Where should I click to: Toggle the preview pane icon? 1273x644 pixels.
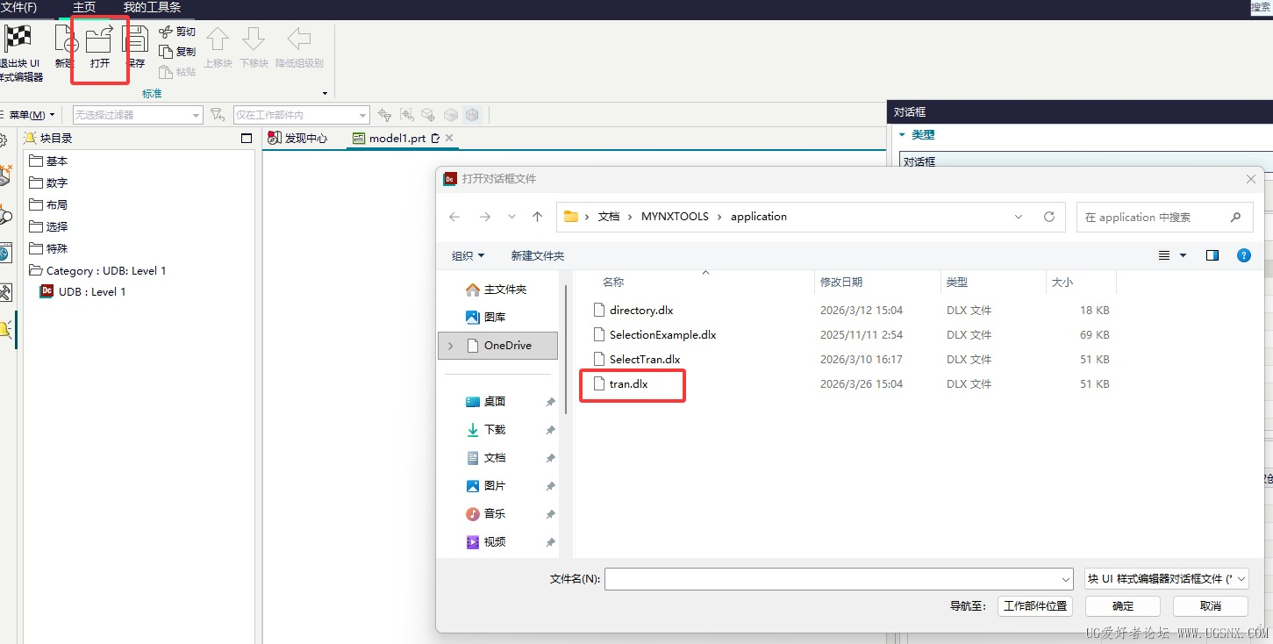click(x=1212, y=255)
